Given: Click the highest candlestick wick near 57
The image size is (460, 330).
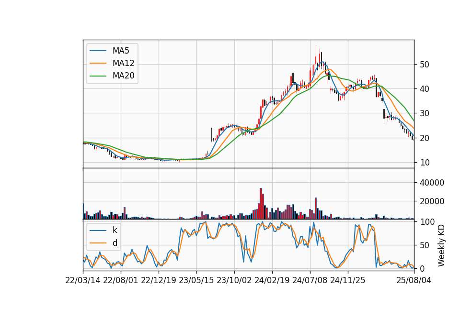Looking at the screenshot, I should point(316,55).
